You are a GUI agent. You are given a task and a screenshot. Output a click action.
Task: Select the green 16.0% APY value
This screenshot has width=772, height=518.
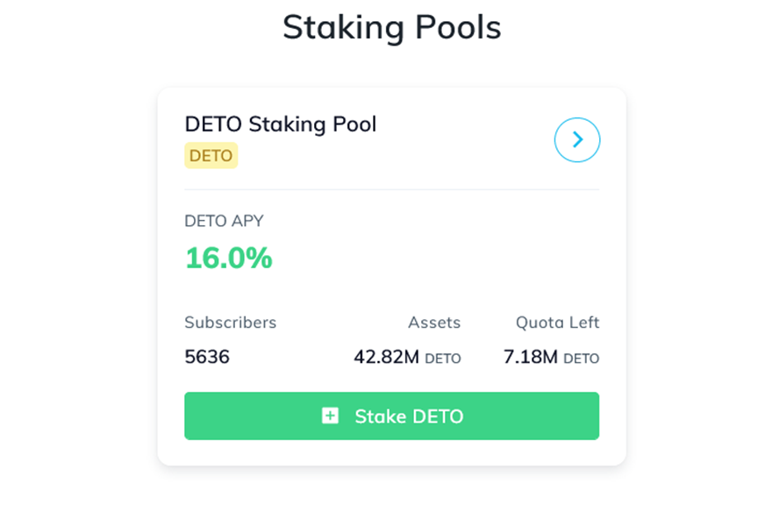point(228,259)
